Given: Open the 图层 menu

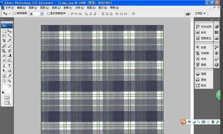Looking at the screenshot, I should 45,8.
